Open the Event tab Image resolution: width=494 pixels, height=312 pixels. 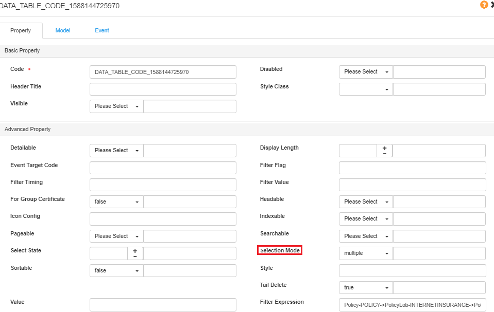point(102,30)
